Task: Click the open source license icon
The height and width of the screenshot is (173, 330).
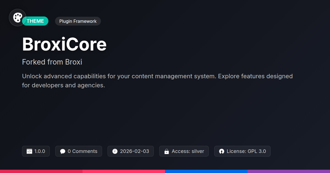Action: (x=222, y=151)
